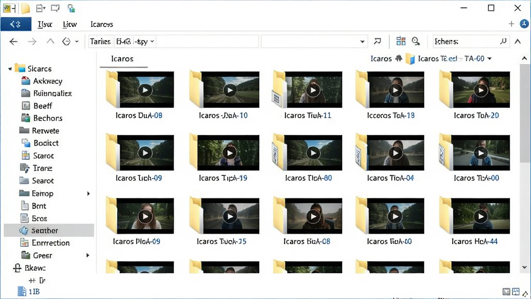
Task: Open video folder Icaros TIoA-80
Action: 308,158
